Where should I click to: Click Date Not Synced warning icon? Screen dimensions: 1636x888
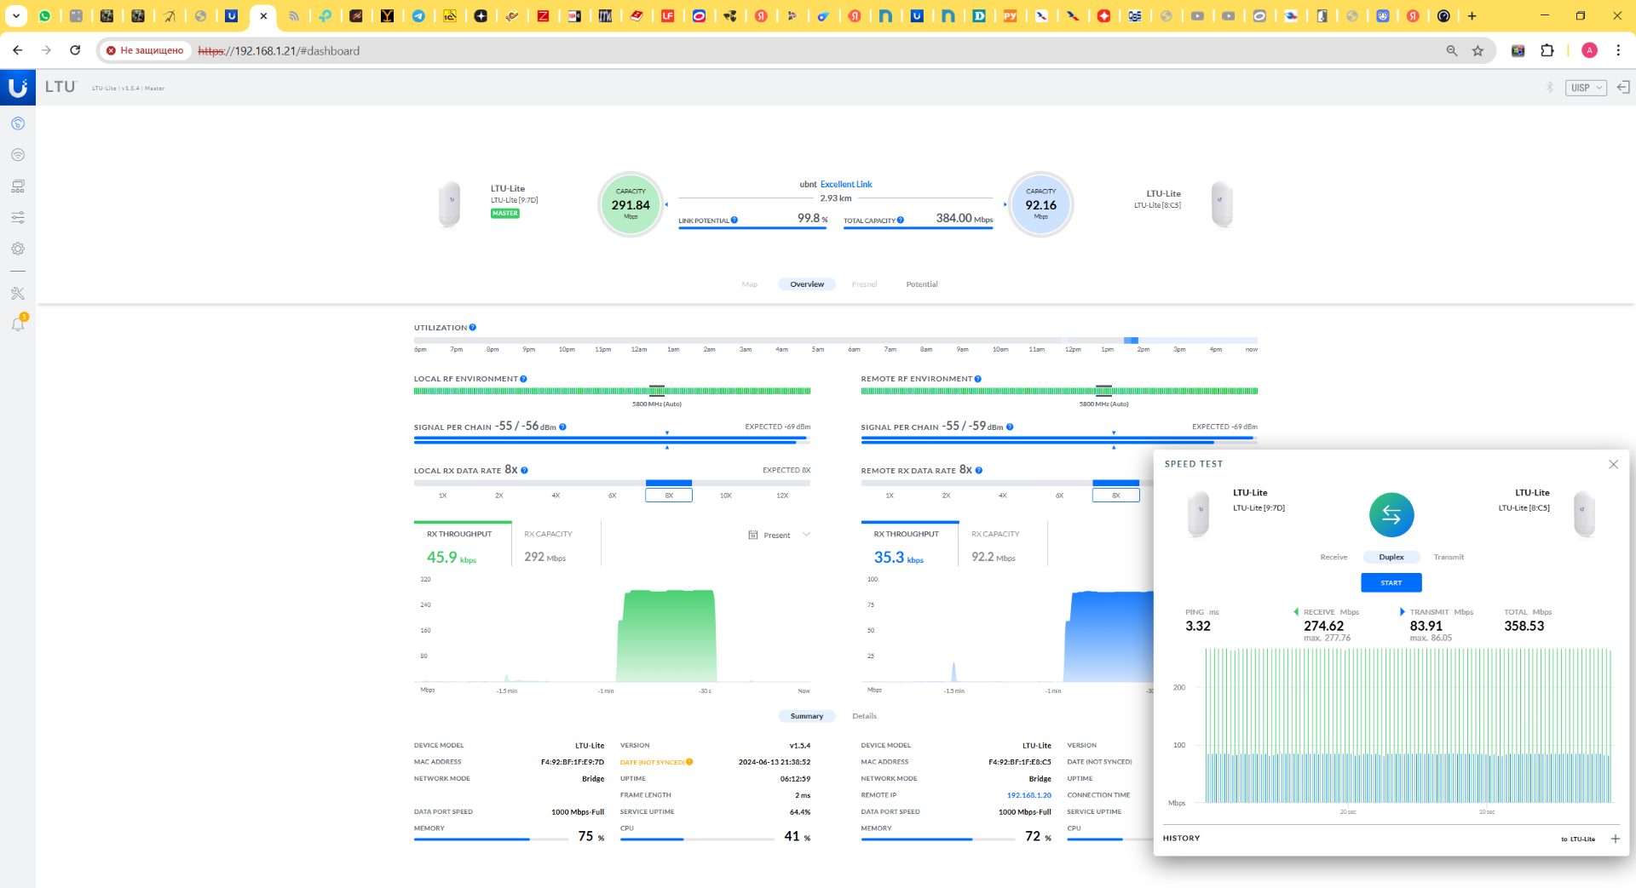point(689,762)
